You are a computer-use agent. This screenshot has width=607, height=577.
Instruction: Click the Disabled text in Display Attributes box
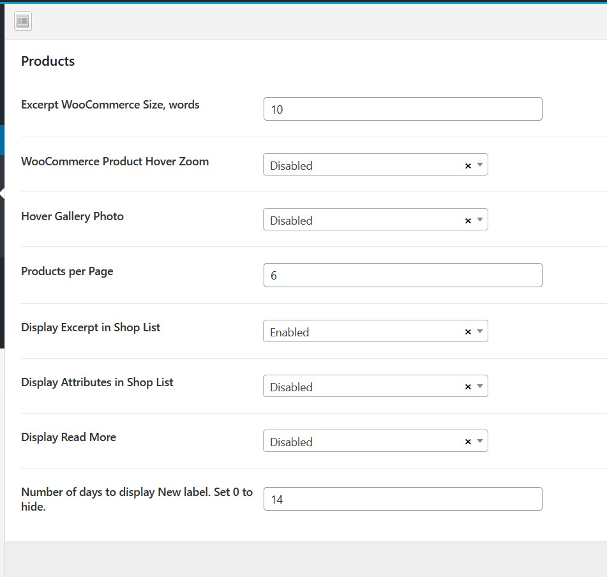291,387
